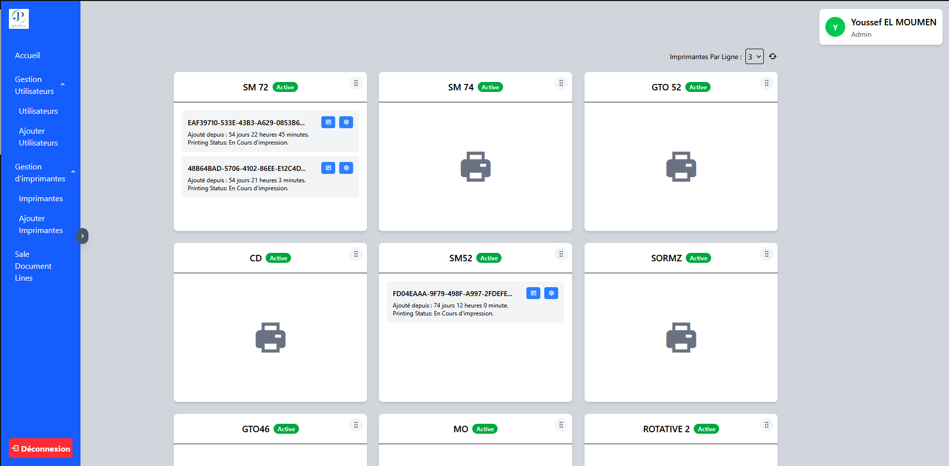Click the red Déconnexion button
This screenshot has height=466, width=949.
(x=41, y=449)
